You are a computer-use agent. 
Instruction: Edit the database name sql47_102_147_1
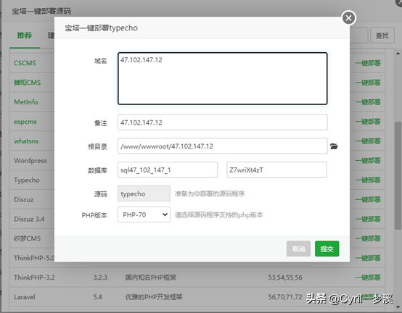(x=168, y=170)
